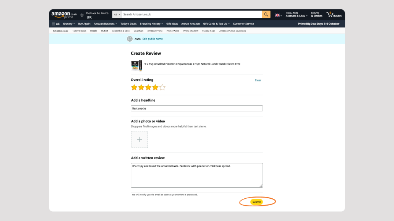Open Today's Deals in nav bar

(128, 24)
